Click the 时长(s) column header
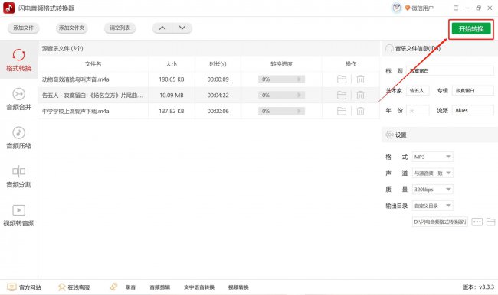 (x=218, y=64)
